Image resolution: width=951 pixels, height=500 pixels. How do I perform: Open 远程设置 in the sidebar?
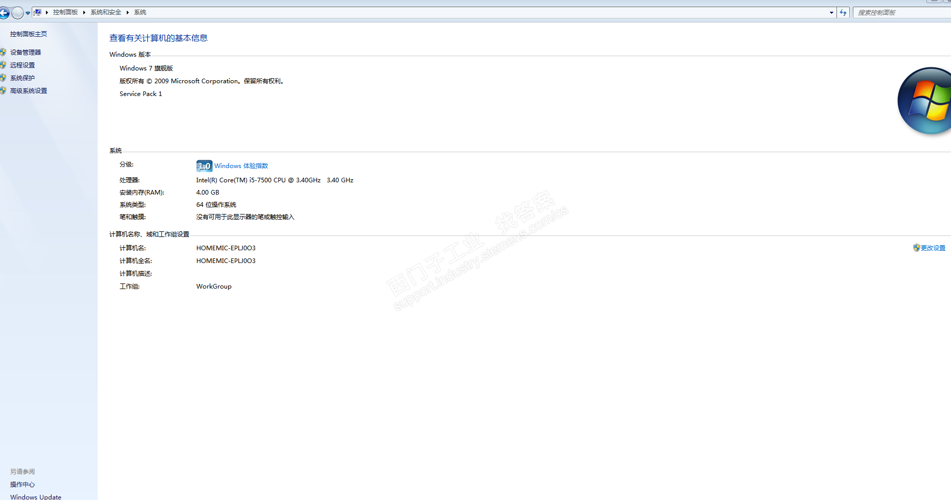(22, 65)
